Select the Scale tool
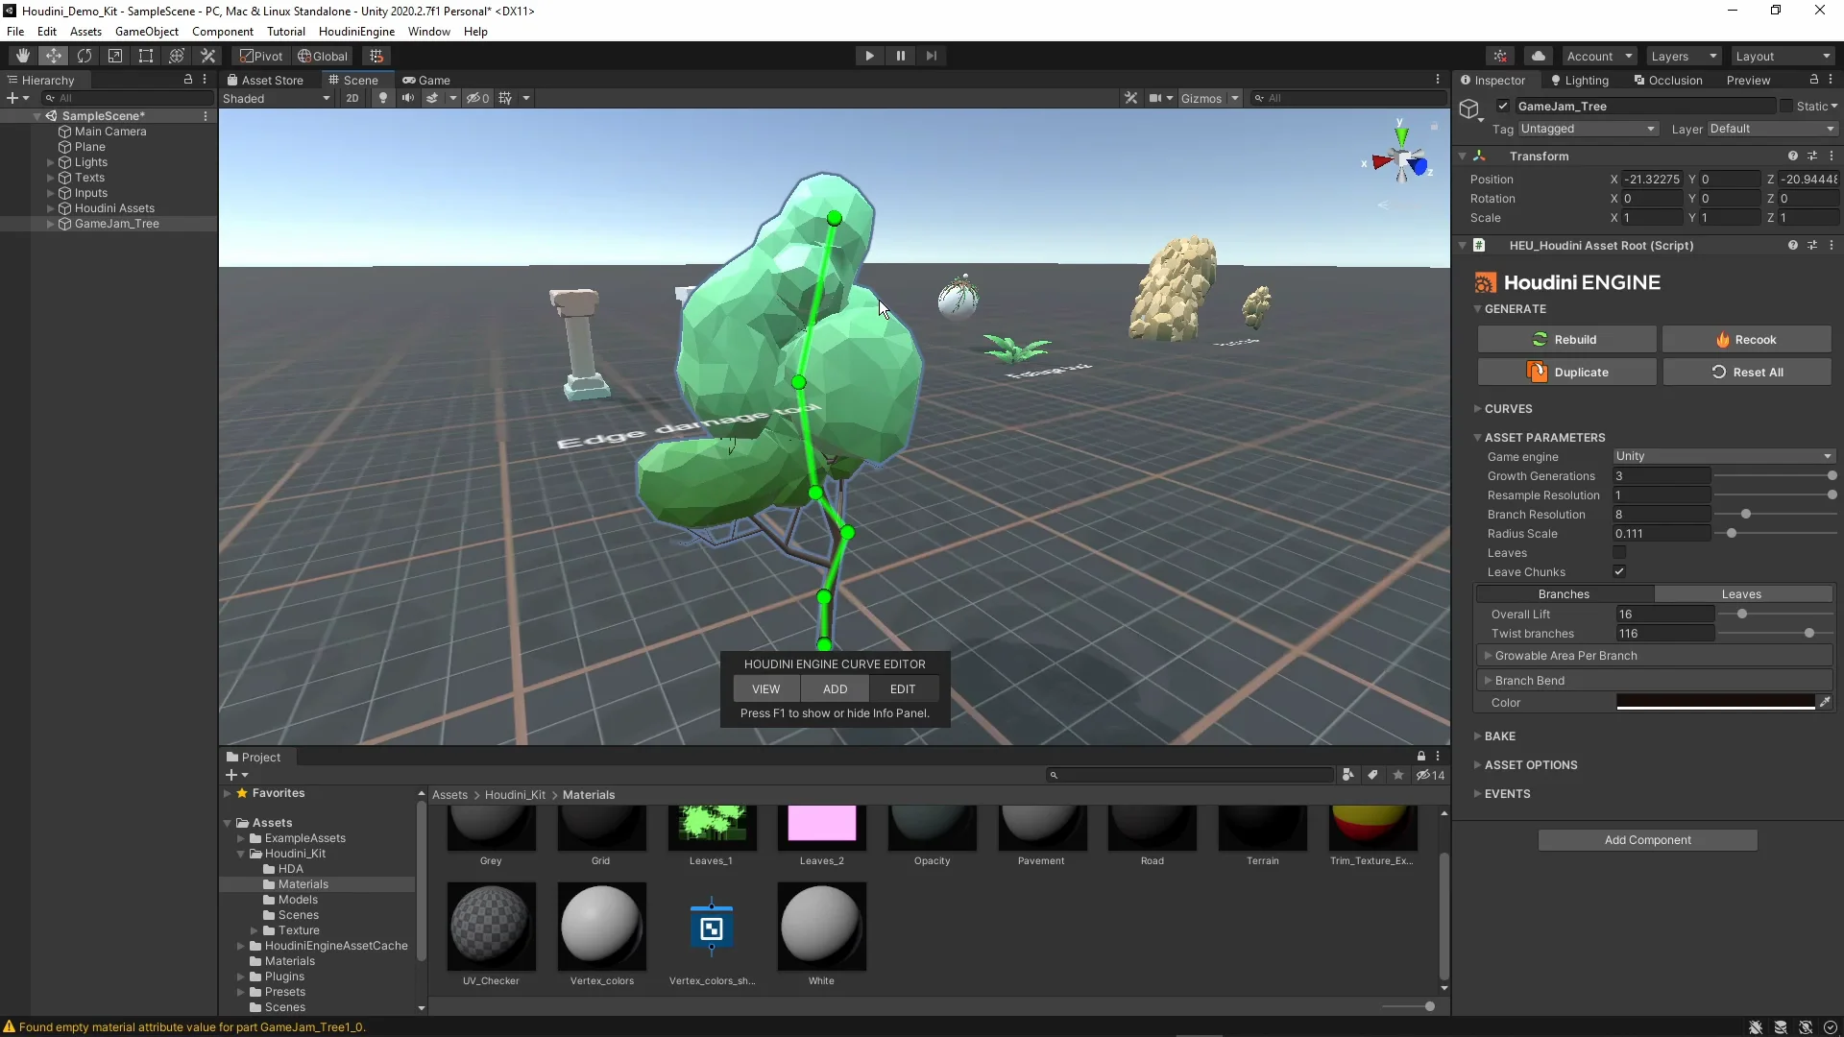 [x=115, y=56]
